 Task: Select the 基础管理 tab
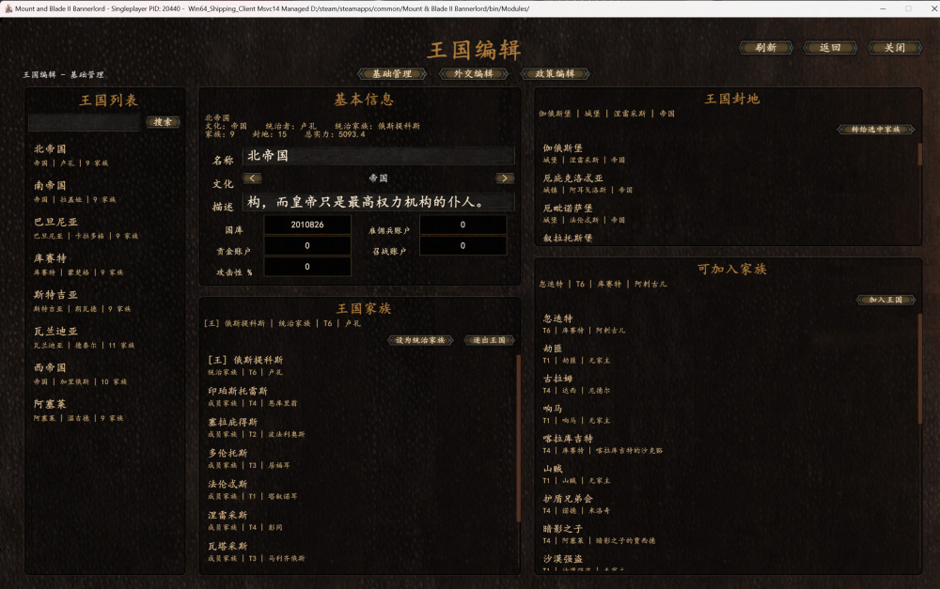(392, 73)
